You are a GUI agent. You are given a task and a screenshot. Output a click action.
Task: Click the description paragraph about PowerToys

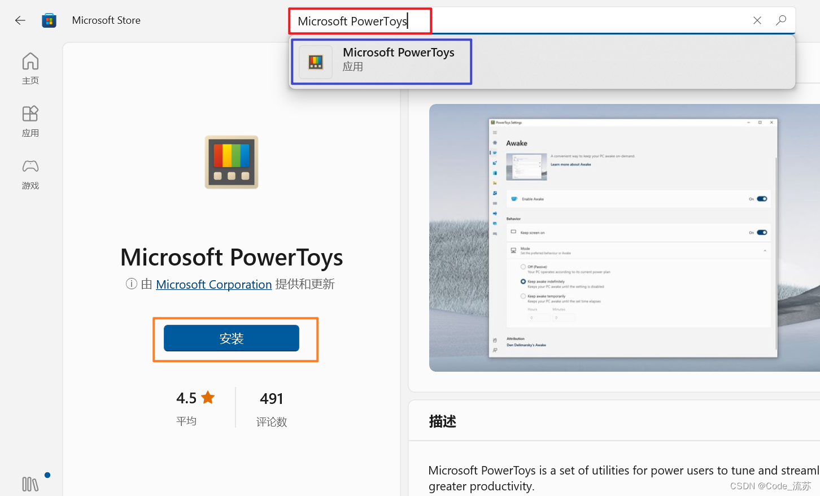click(624, 478)
